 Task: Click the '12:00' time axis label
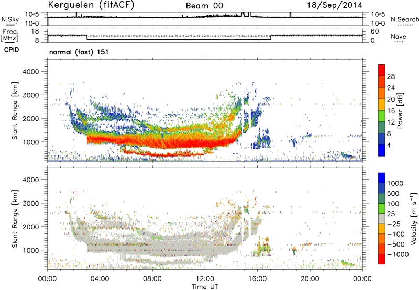[205, 279]
